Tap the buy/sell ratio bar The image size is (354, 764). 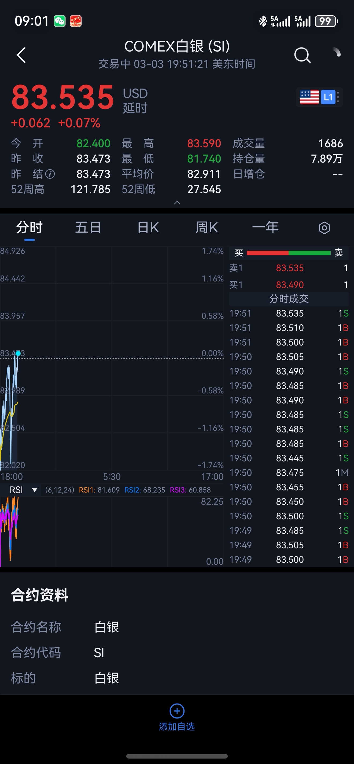(x=289, y=253)
